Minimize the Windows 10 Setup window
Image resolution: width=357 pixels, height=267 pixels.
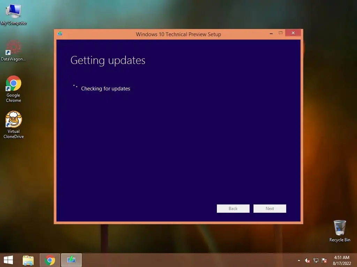tap(271, 33)
